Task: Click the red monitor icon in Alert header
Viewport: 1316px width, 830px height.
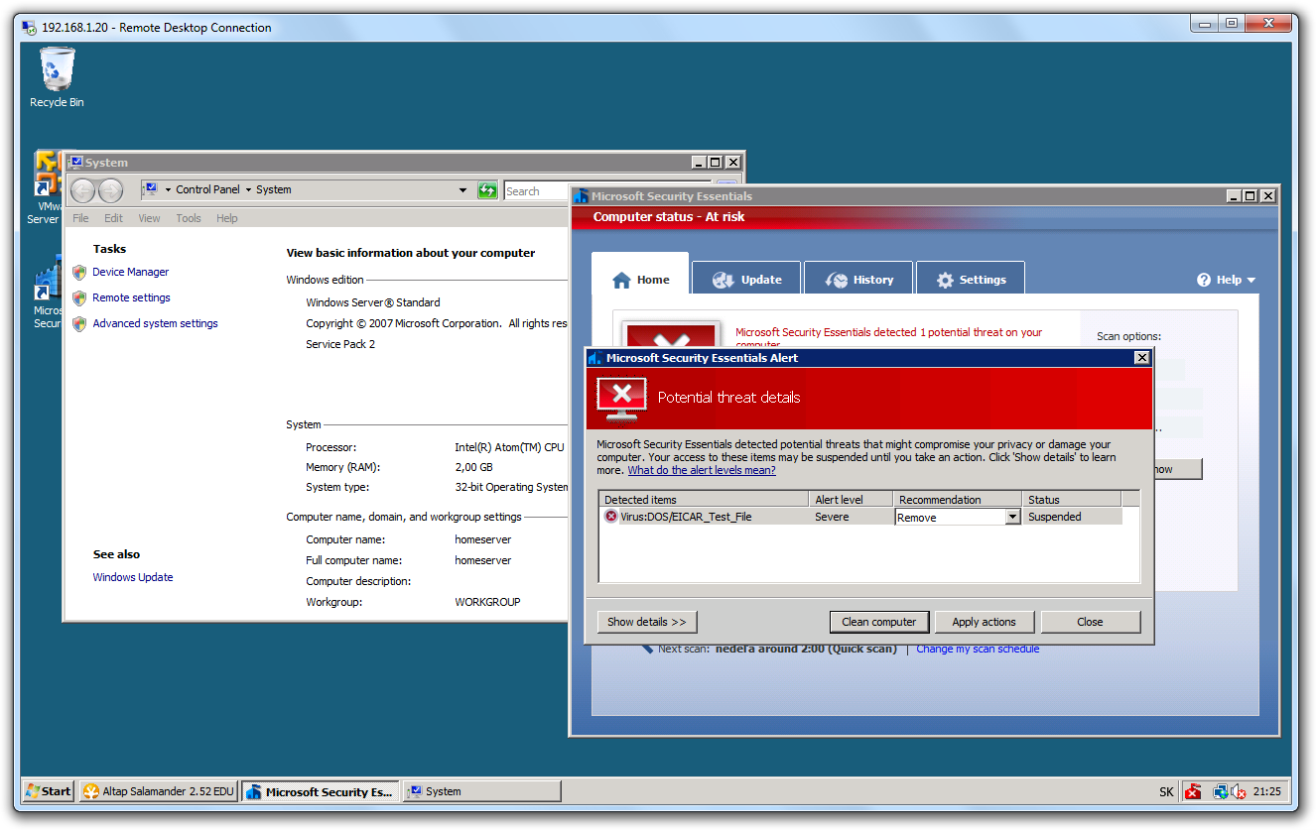Action: [622, 398]
